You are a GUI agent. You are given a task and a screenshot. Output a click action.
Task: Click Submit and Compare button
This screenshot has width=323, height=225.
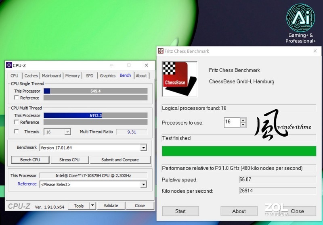120,160
